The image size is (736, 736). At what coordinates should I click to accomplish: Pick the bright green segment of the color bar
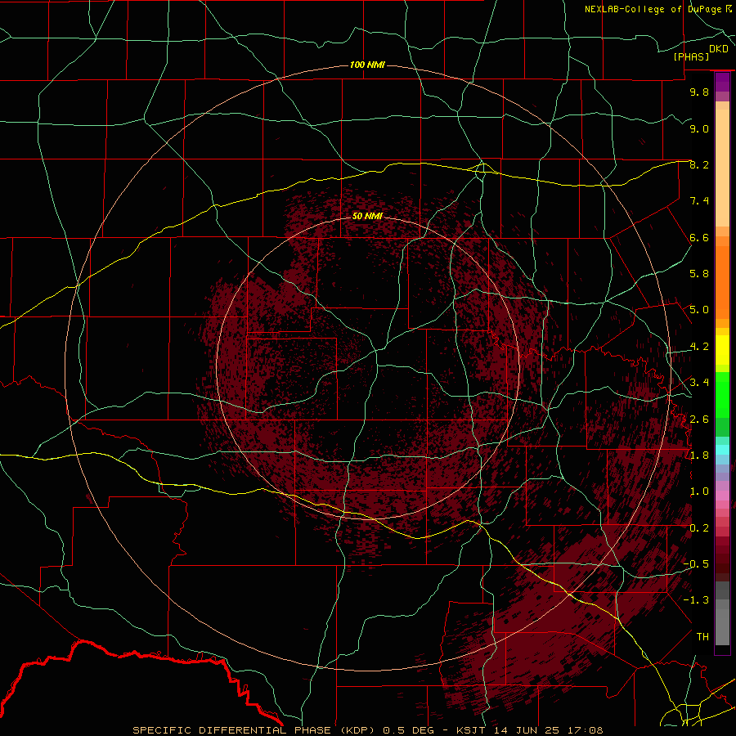722,395
